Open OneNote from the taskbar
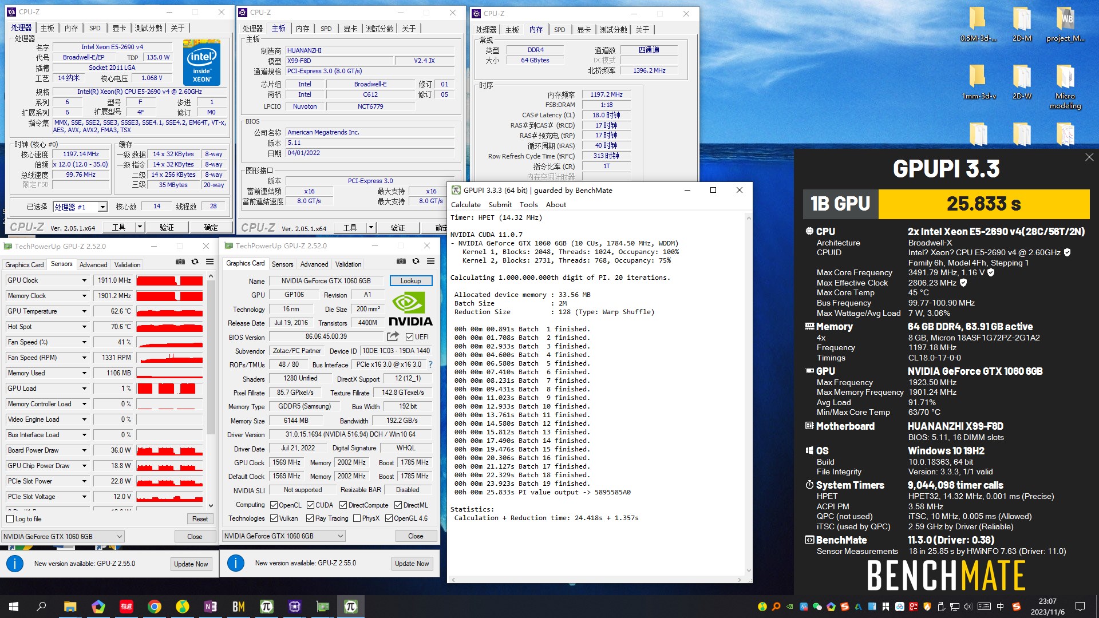This screenshot has width=1099, height=618. pyautogui.click(x=210, y=607)
